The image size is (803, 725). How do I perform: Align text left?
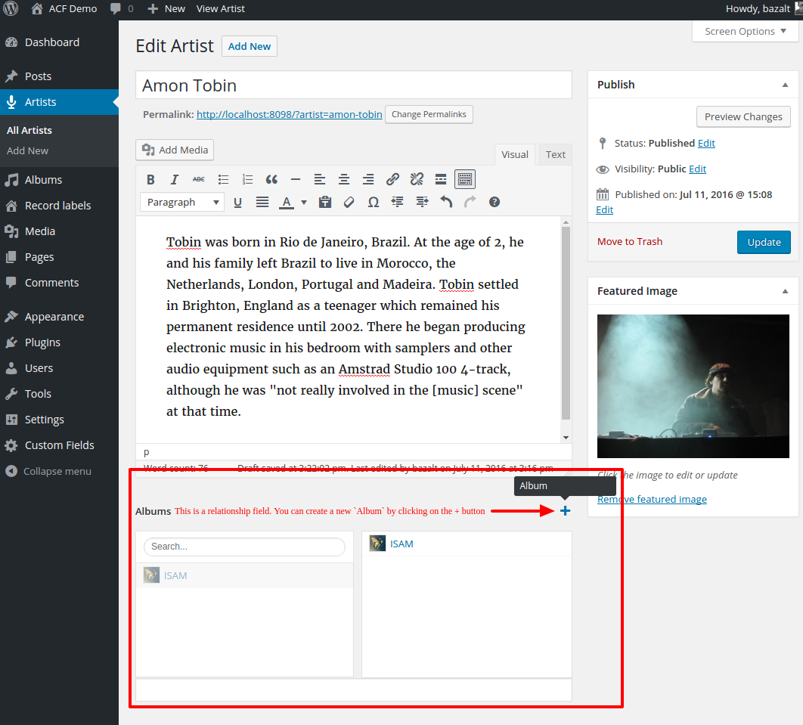click(x=320, y=180)
